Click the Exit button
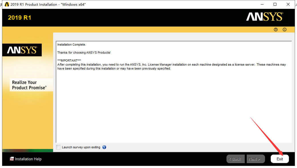 (x=280, y=159)
